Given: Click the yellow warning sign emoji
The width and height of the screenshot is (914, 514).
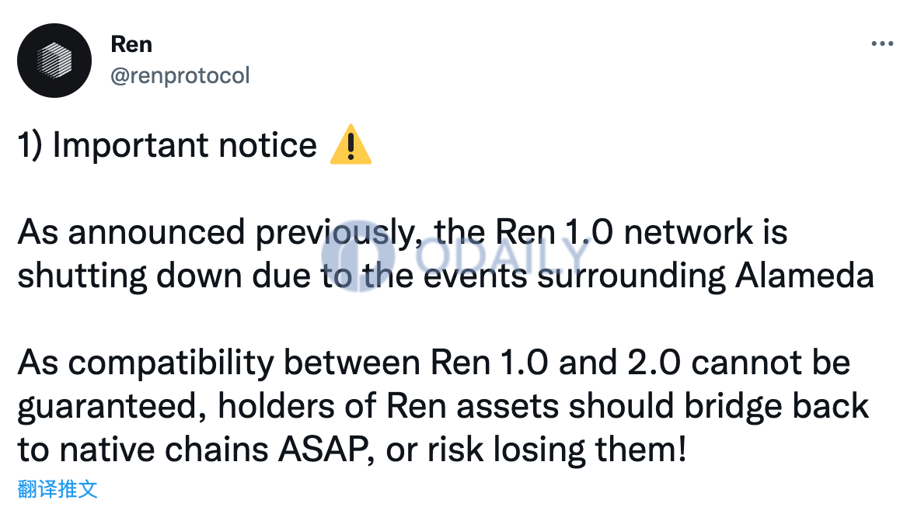Looking at the screenshot, I should click(351, 144).
